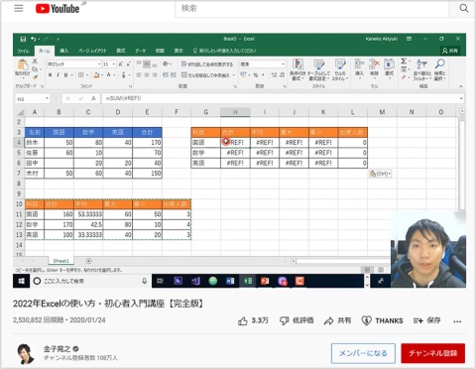476x369 pixels.
Task: Click the Delete cells icon
Action: click(x=374, y=63)
